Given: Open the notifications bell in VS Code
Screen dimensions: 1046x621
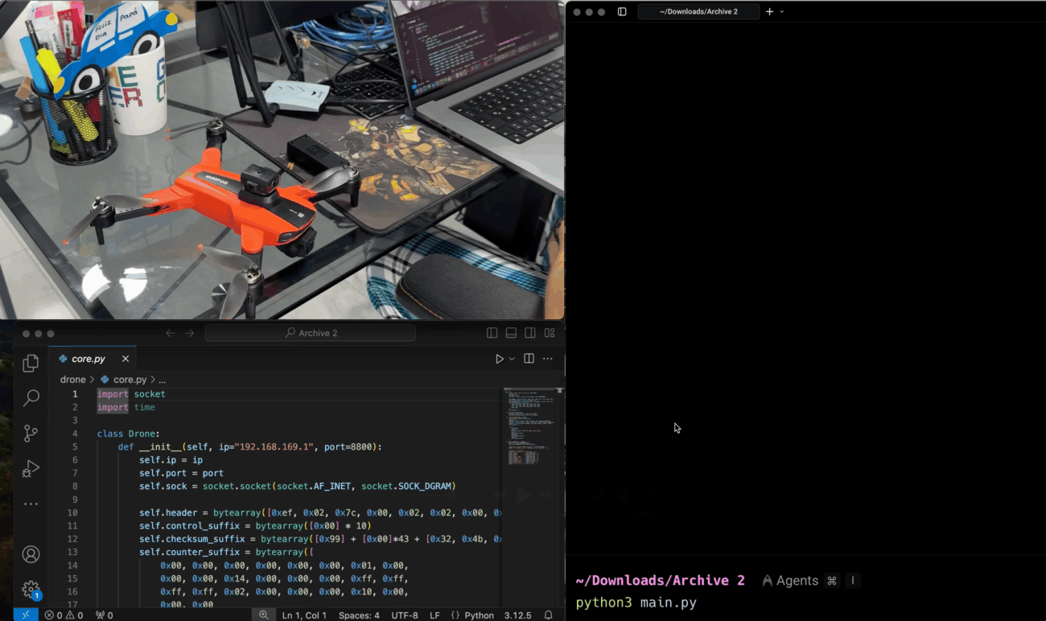Looking at the screenshot, I should pyautogui.click(x=548, y=615).
